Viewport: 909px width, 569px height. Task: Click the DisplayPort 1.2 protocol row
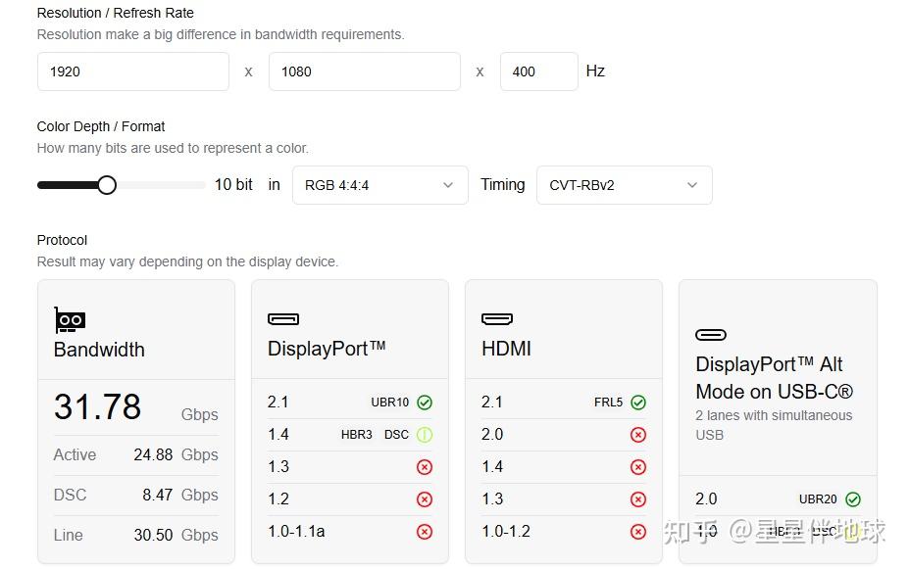click(349, 499)
